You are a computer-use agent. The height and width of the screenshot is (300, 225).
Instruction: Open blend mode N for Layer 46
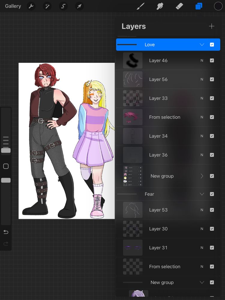202,61
